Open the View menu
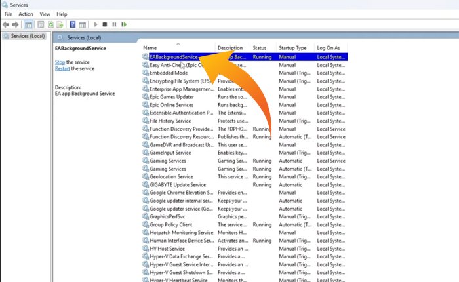Image resolution: width=459 pixels, height=282 pixels. (45, 14)
